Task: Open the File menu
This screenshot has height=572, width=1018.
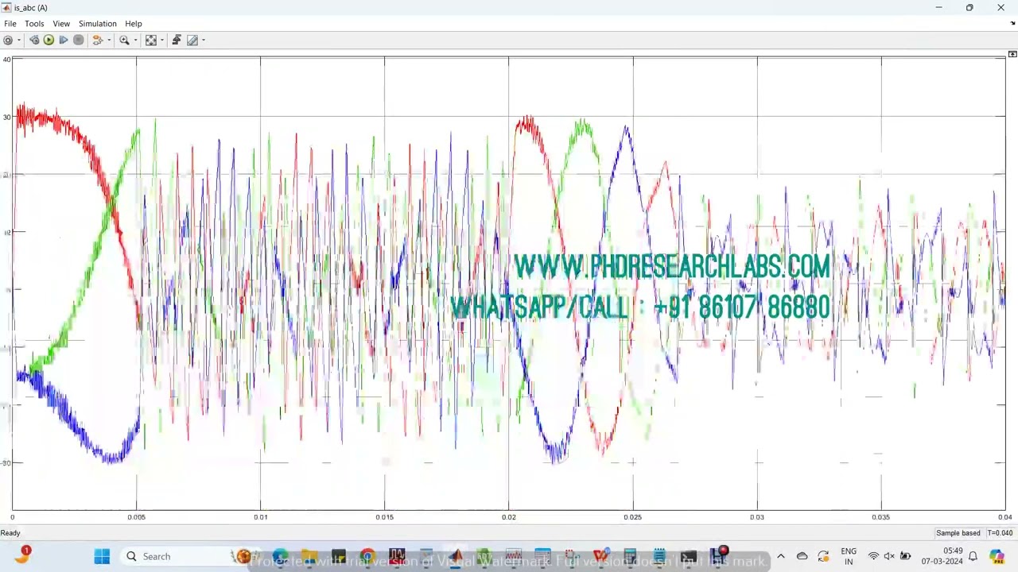Action: tap(10, 24)
